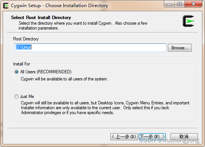Click the 'Root Directory' group label
The width and height of the screenshot is (205, 147).
[26, 39]
